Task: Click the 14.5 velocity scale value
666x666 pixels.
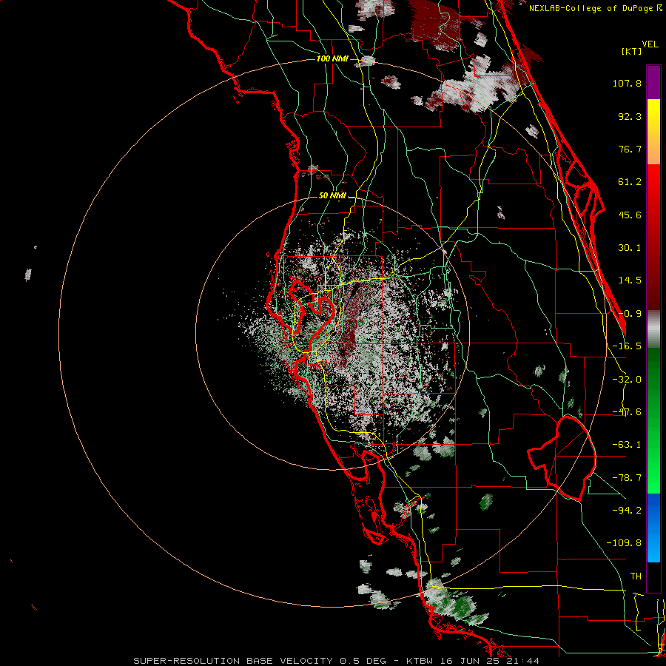Action: pos(630,280)
